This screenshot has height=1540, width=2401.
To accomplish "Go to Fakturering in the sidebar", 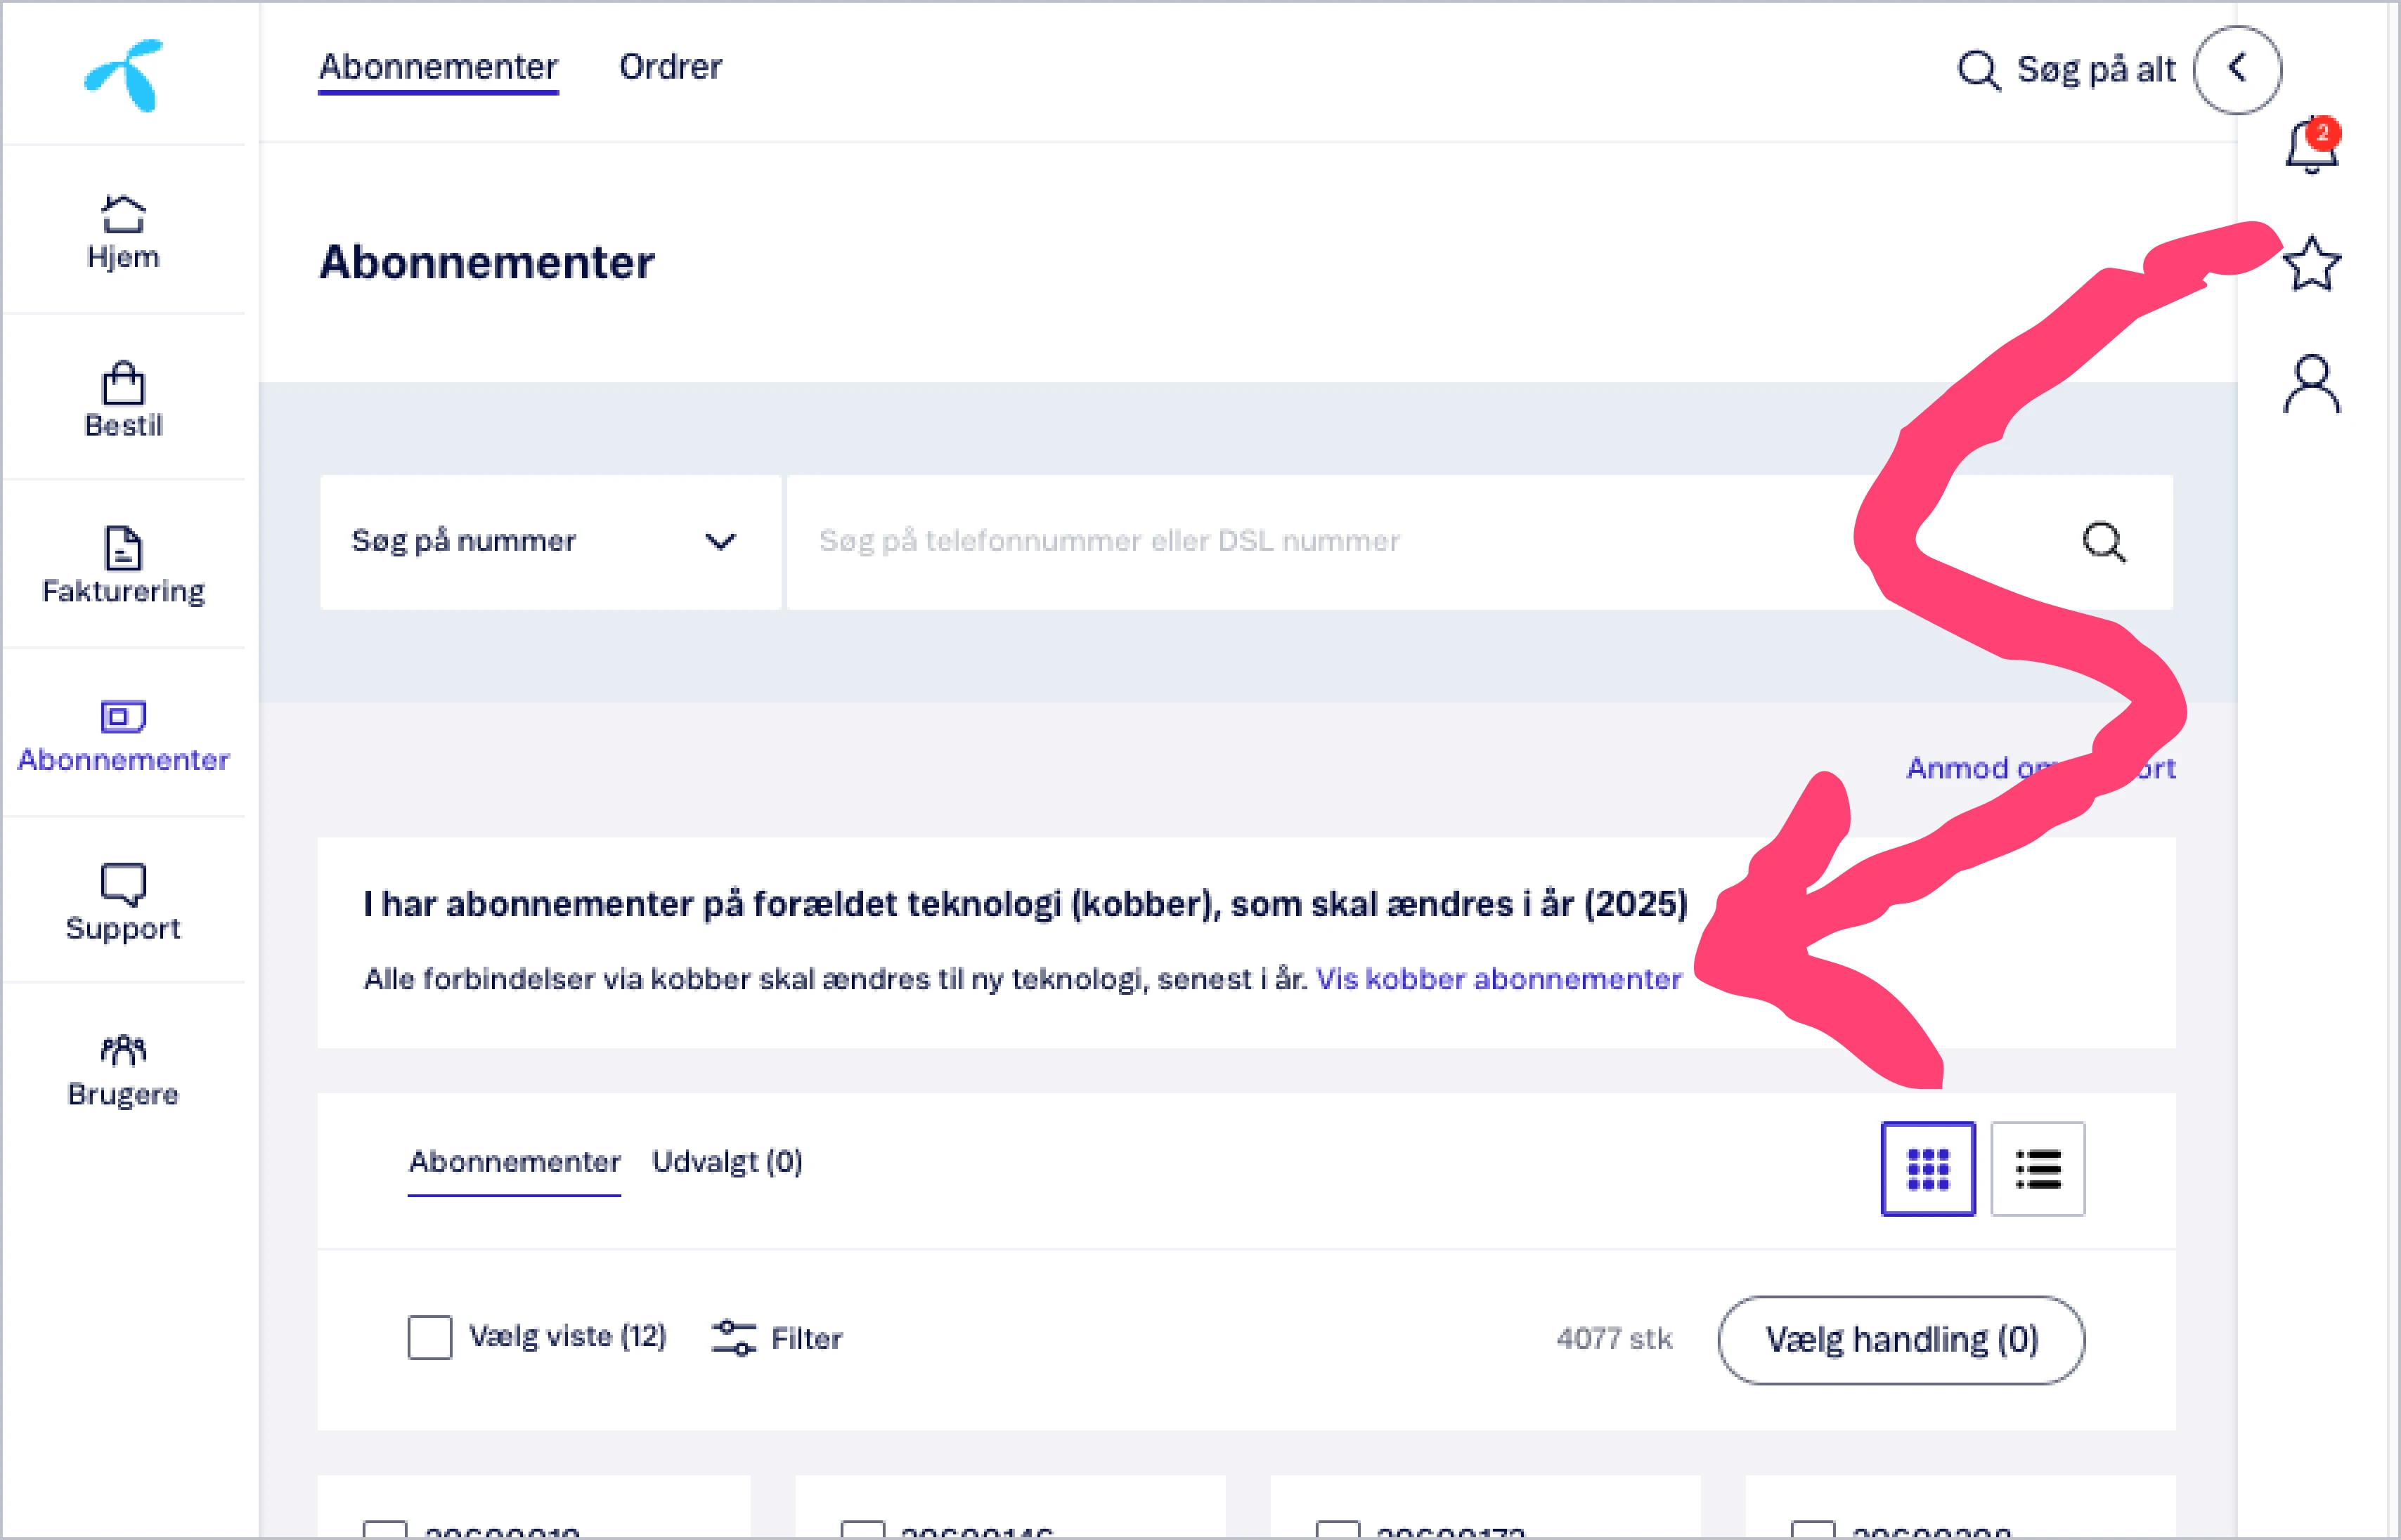I will (123, 566).
